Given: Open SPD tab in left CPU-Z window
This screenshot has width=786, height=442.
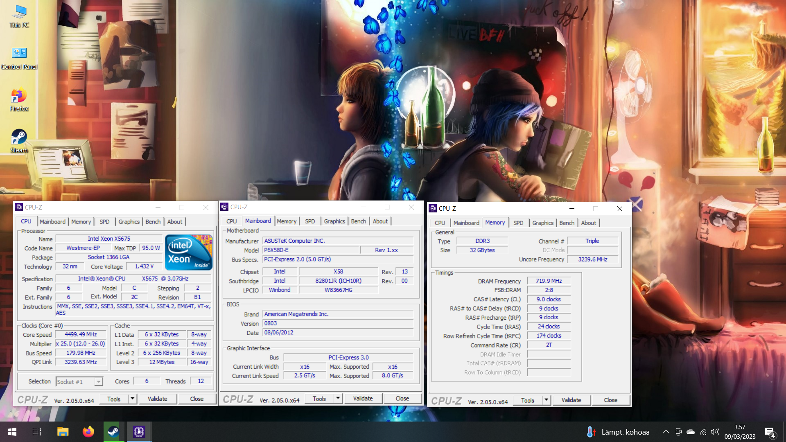Looking at the screenshot, I should tap(104, 221).
